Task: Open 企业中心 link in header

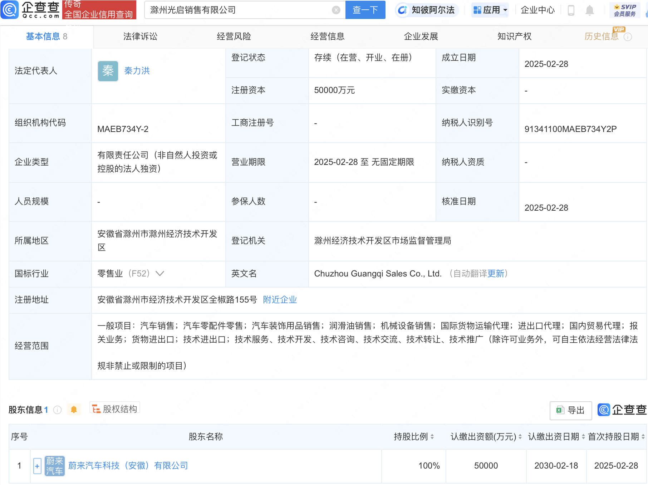Action: [x=537, y=10]
